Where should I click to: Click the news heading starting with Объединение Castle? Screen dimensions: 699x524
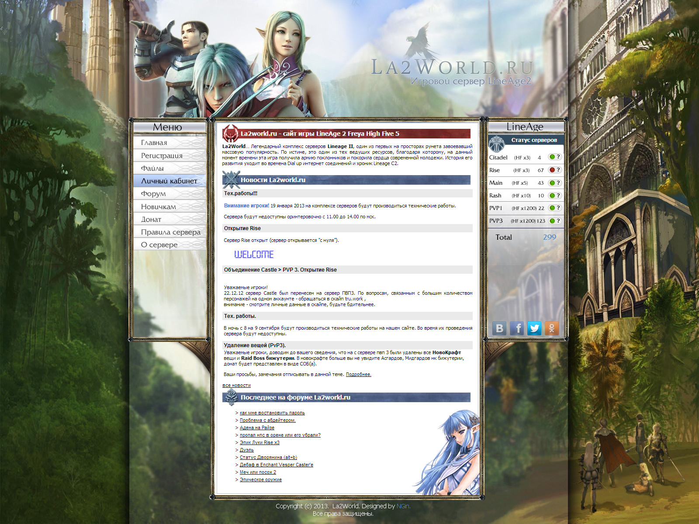coord(280,269)
